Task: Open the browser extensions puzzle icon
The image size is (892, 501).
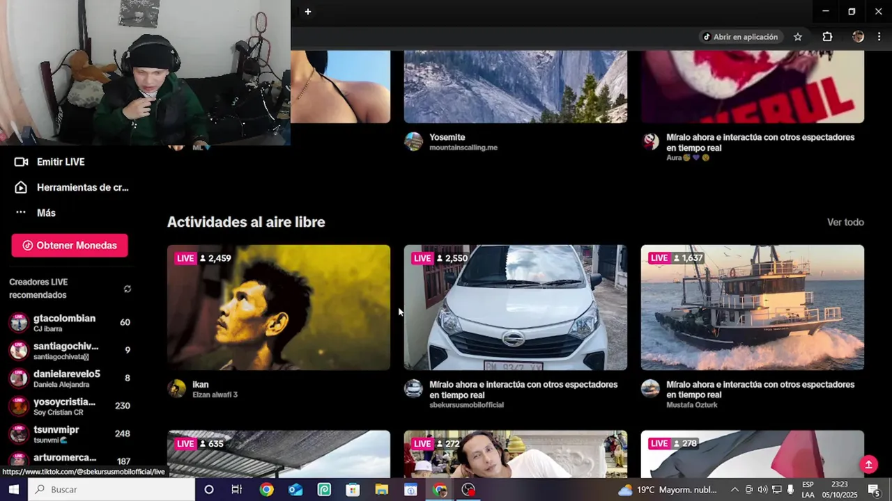Action: pyautogui.click(x=827, y=37)
